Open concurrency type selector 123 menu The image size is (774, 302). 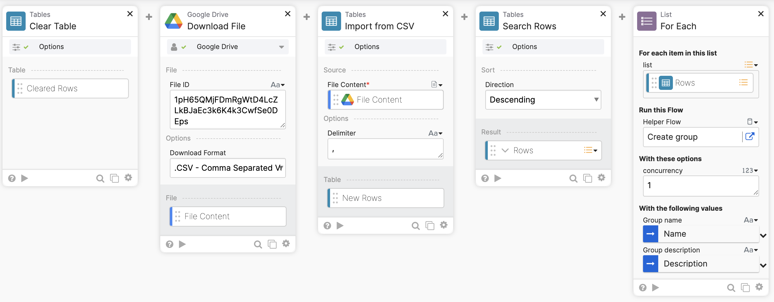pyautogui.click(x=750, y=171)
